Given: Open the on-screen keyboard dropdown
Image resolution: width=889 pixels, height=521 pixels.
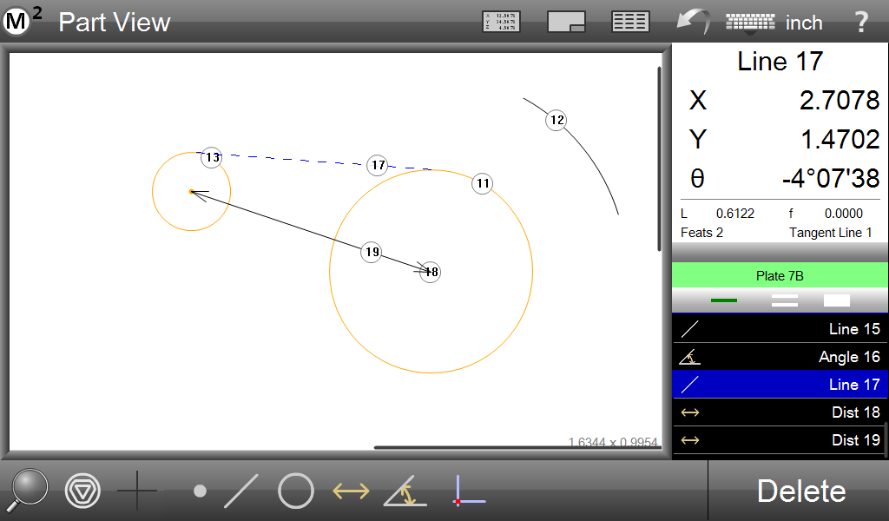Looking at the screenshot, I should tap(749, 23).
